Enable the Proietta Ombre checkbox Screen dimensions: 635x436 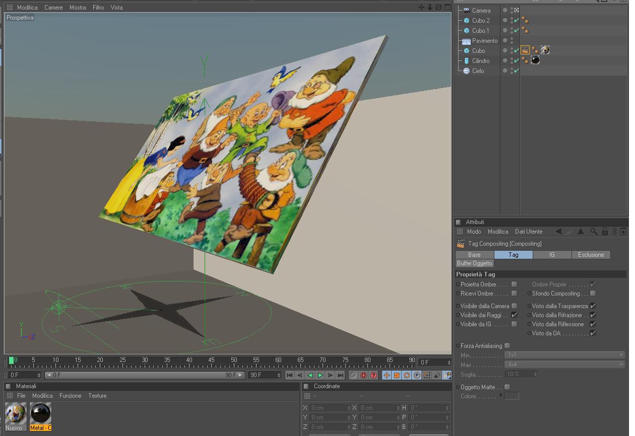pos(514,284)
